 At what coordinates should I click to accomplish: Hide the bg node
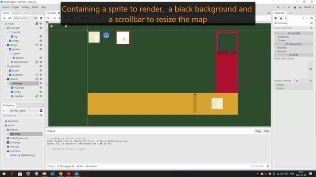[40, 36]
